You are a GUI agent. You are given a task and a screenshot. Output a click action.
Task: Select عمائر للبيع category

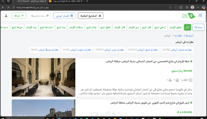point(92,27)
